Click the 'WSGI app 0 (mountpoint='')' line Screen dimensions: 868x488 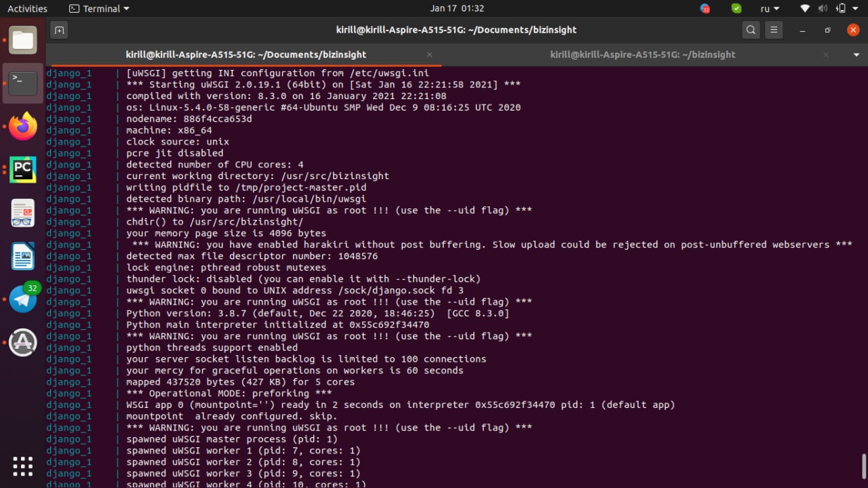pyautogui.click(x=401, y=405)
